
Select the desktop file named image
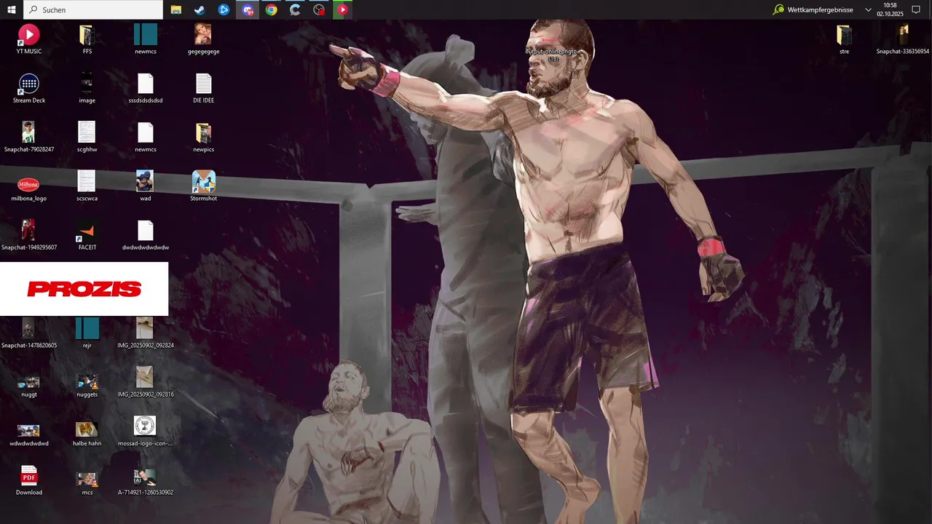pos(87,88)
